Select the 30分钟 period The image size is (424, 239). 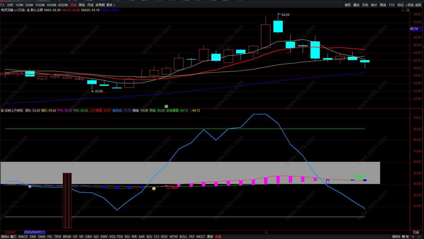coord(51,5)
